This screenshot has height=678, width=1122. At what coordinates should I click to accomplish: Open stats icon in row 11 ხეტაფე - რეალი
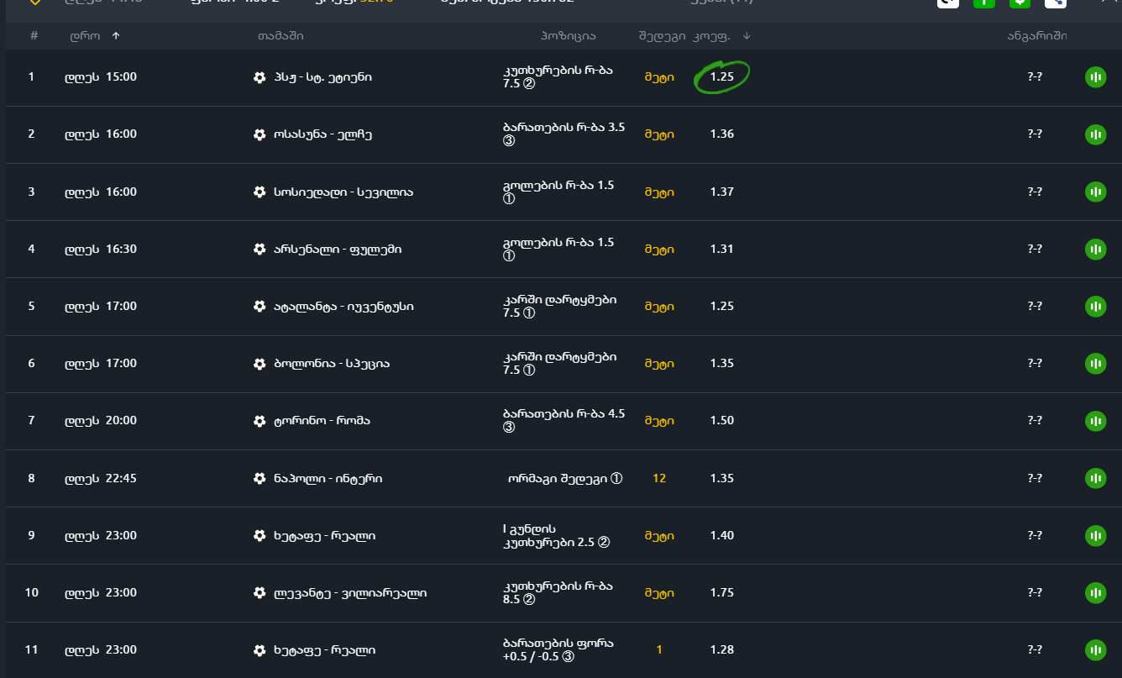coord(1095,650)
